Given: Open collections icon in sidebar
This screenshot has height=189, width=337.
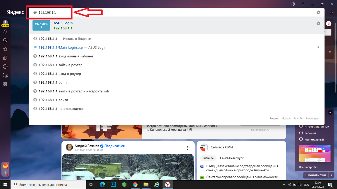Looking at the screenshot, I should coord(5,58).
